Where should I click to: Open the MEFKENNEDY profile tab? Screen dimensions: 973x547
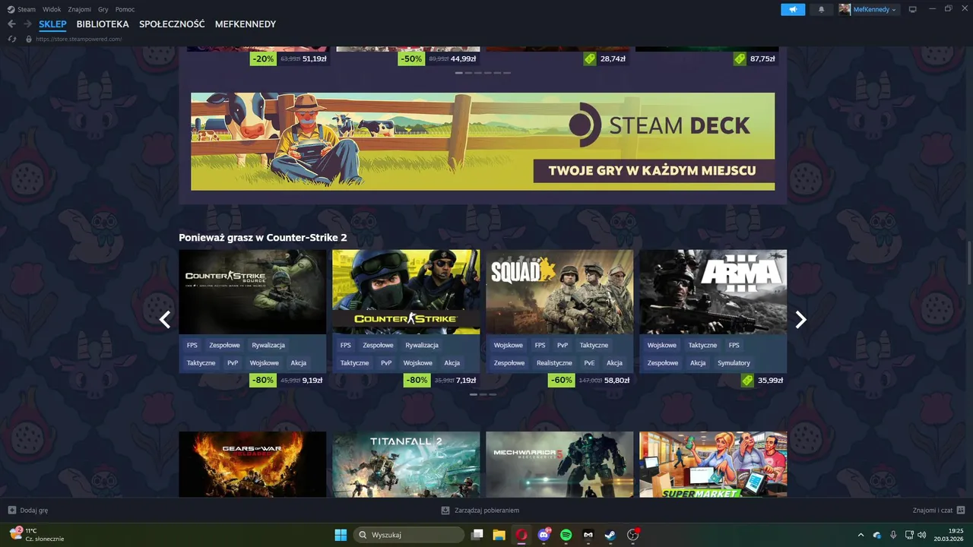[x=246, y=24]
